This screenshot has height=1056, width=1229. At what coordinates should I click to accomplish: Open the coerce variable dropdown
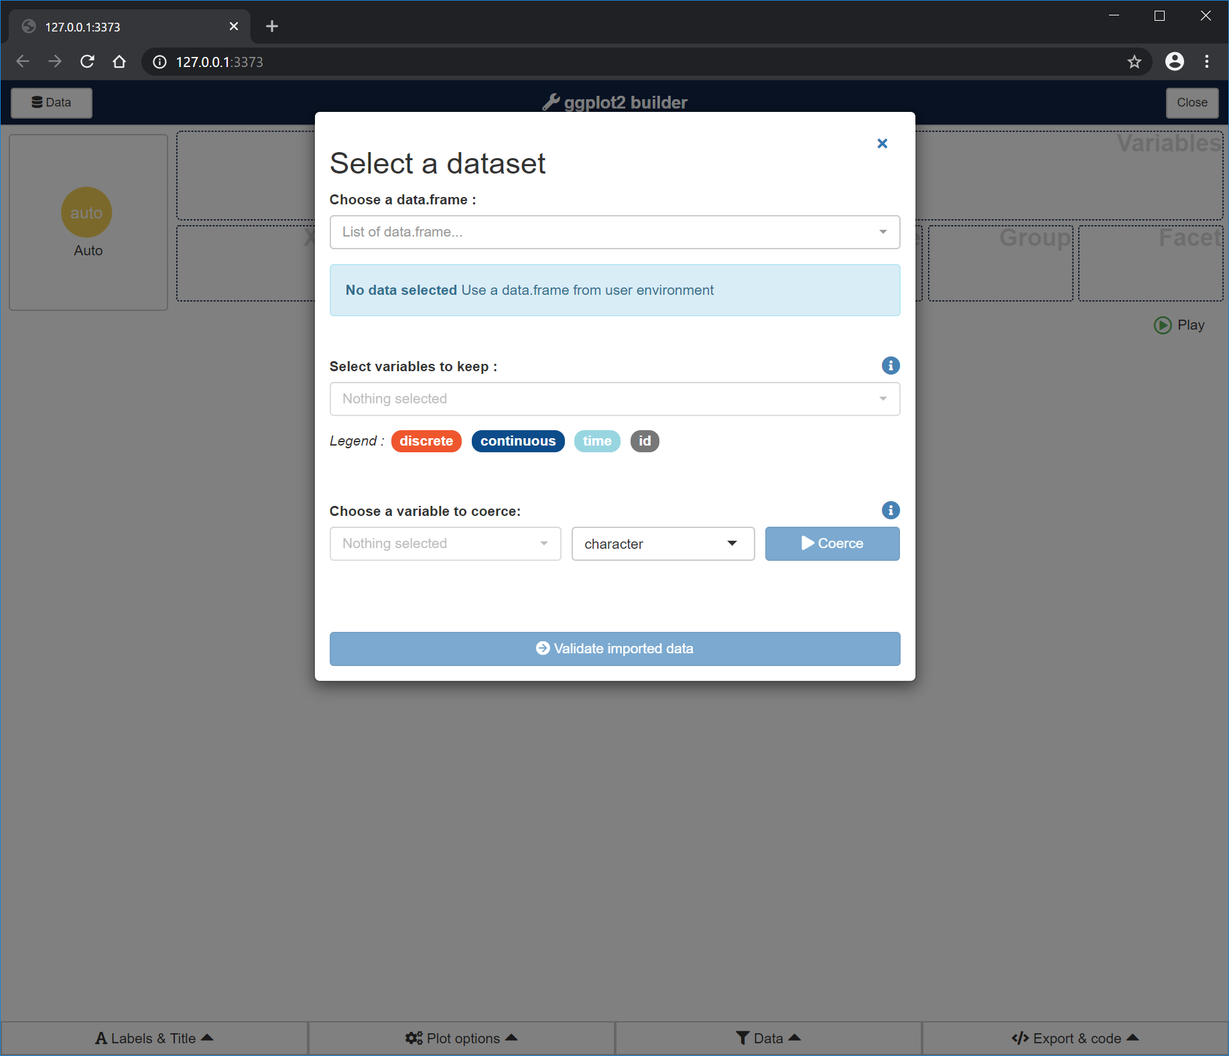tap(445, 543)
